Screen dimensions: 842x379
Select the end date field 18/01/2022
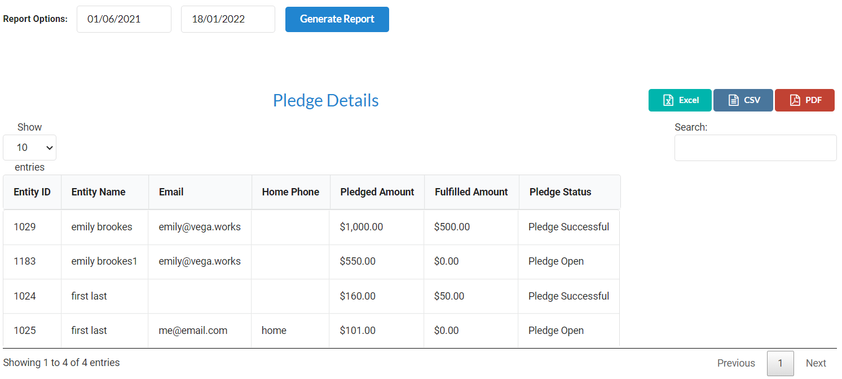coord(228,19)
